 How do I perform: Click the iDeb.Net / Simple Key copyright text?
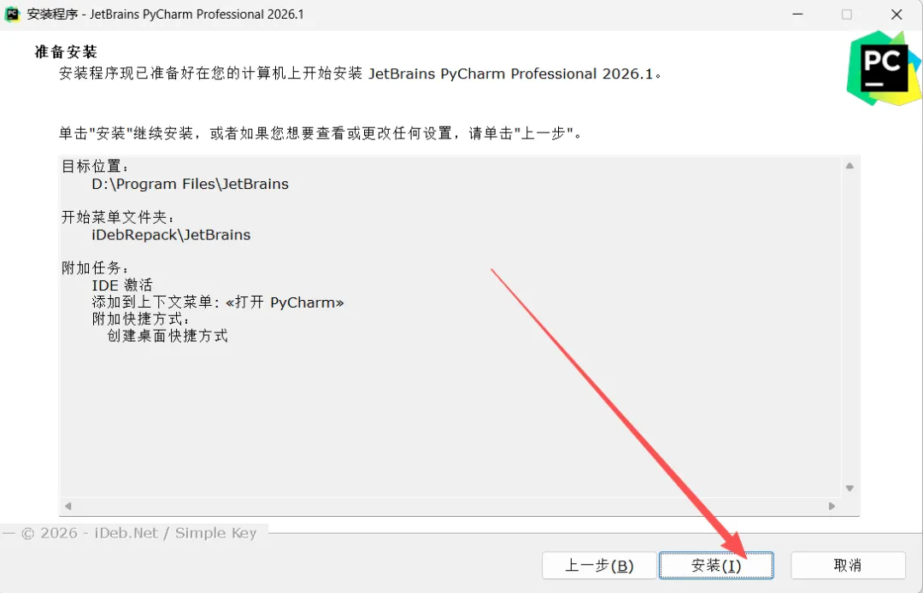click(139, 533)
